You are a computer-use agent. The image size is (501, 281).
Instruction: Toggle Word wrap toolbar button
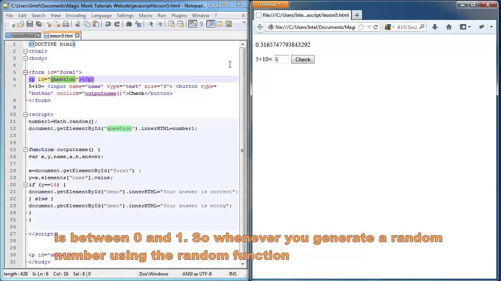point(193,24)
